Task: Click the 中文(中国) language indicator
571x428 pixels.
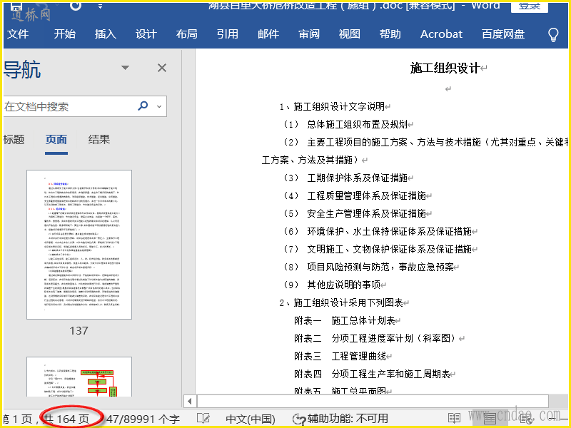Action: point(250,419)
